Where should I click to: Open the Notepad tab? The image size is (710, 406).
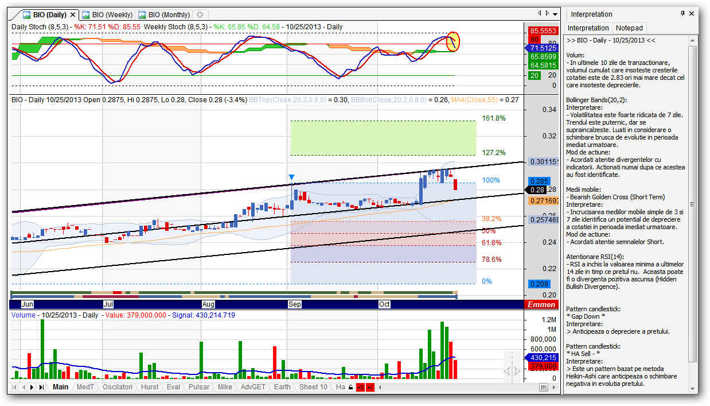(629, 28)
